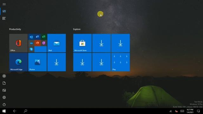
Task: Open the Power options icon
Action: pyautogui.click(x=4, y=104)
